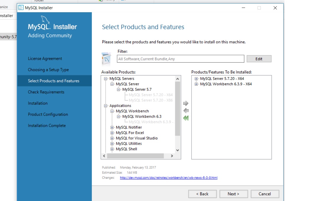
Task: Select Applications tree label
Action: [x=120, y=106]
